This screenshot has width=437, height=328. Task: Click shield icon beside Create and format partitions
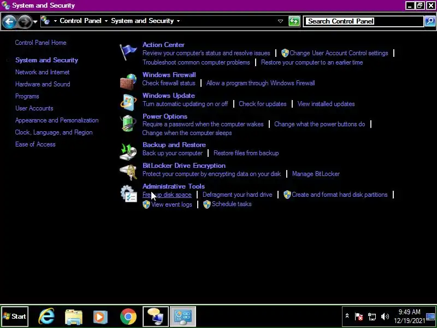(x=287, y=195)
